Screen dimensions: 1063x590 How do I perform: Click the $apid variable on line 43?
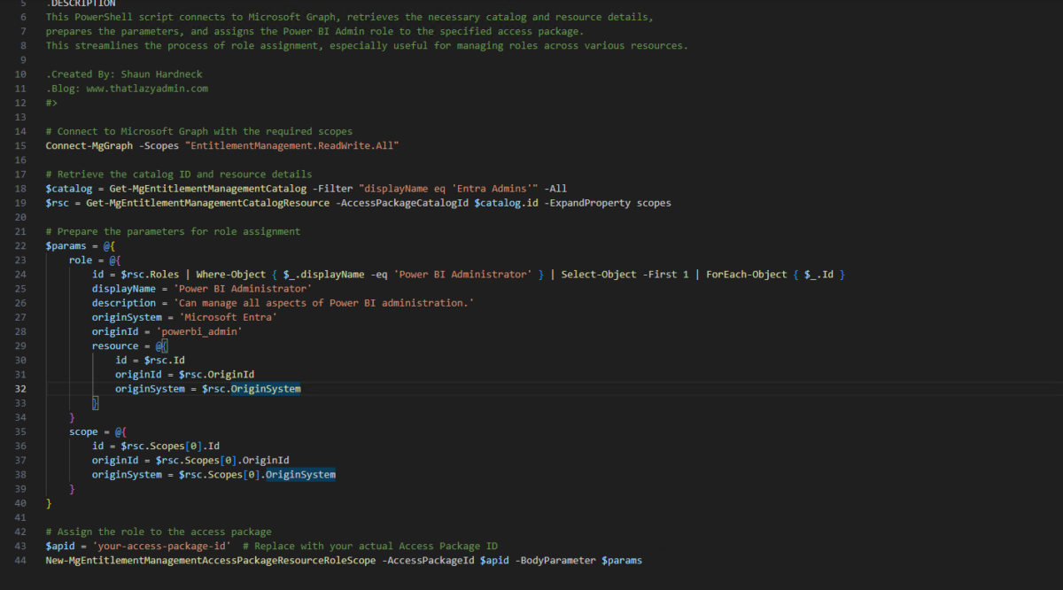coord(58,545)
